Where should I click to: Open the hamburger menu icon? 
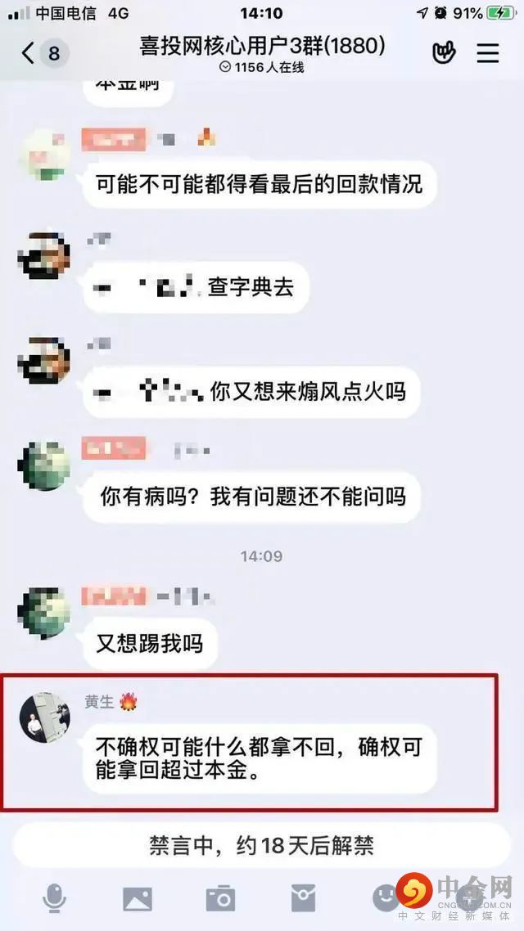[x=488, y=53]
